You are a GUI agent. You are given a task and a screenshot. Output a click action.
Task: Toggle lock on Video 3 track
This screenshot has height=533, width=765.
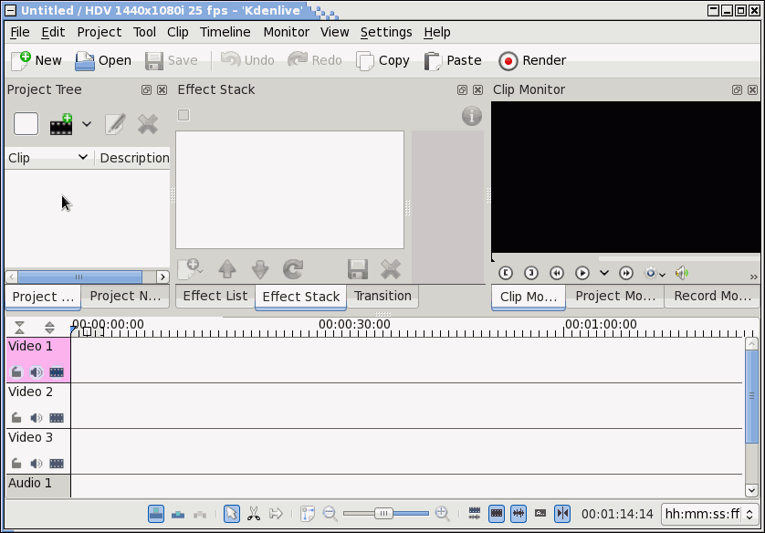click(x=16, y=464)
